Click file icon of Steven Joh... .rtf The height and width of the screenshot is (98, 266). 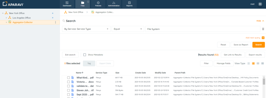73,90
